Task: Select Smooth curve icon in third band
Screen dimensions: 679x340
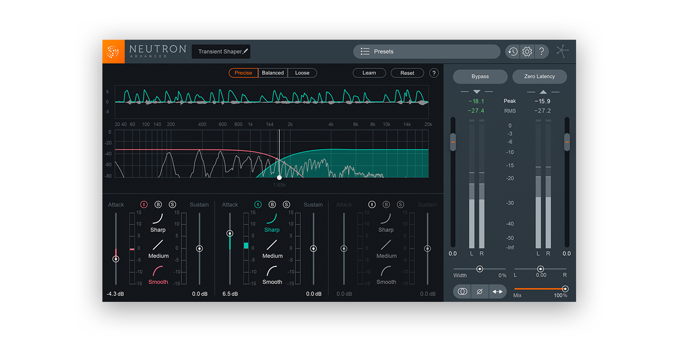Action: pos(386,271)
